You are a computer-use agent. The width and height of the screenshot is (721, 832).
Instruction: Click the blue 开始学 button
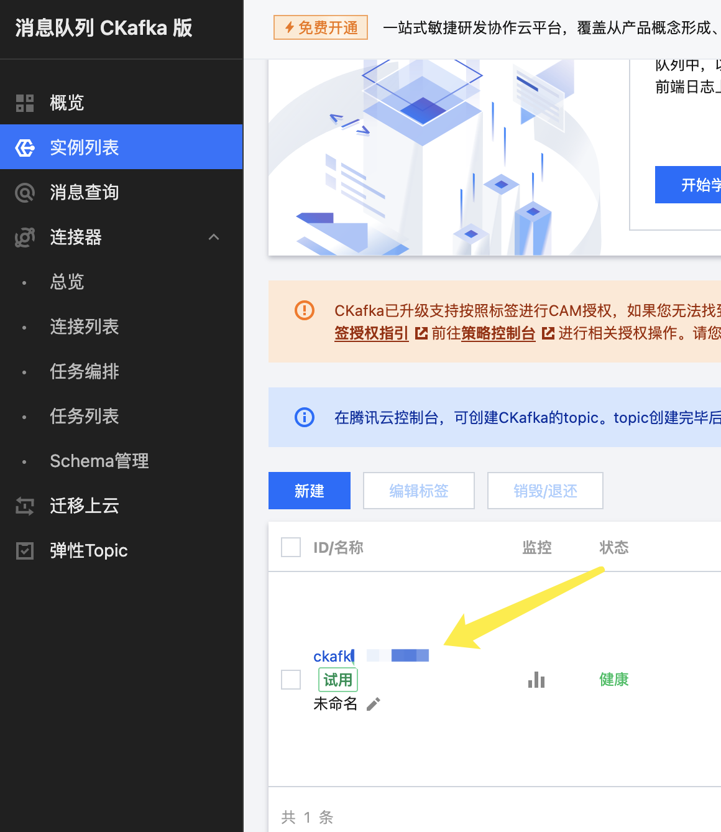(688, 185)
